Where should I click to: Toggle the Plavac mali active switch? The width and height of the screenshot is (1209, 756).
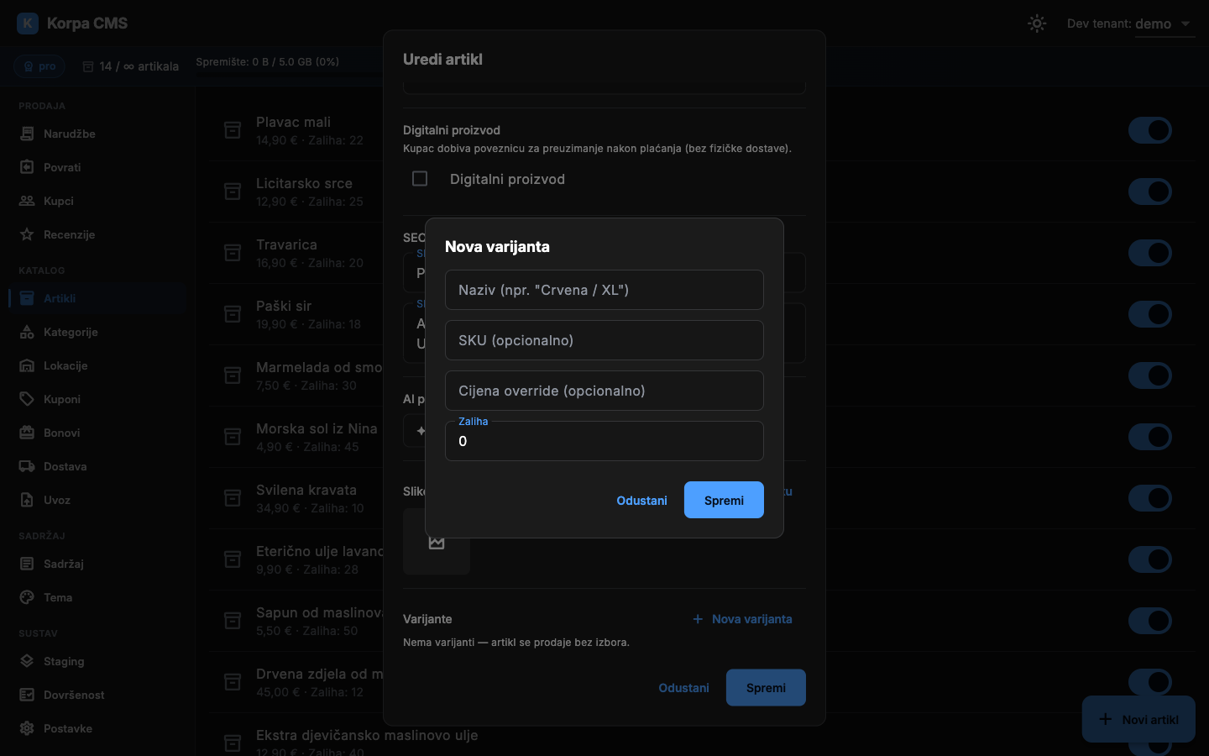(x=1149, y=130)
